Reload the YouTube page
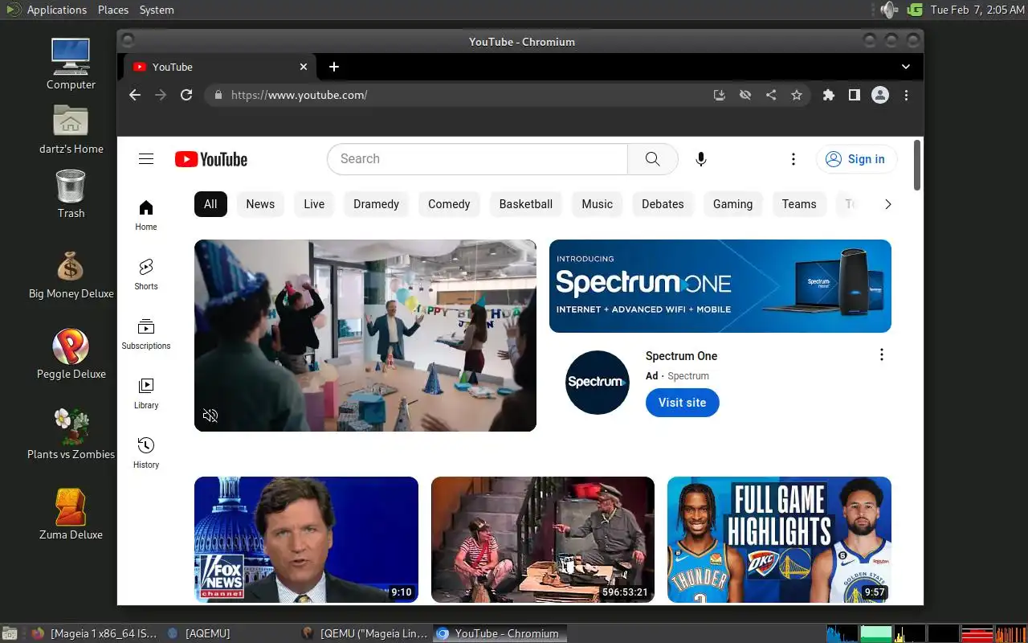Viewport: 1028px width, 643px height. point(186,95)
